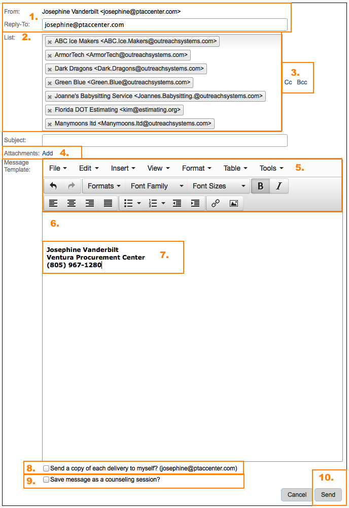Viewport: 349px width, 508px height.
Task: Open the Table menu
Action: coord(235,168)
